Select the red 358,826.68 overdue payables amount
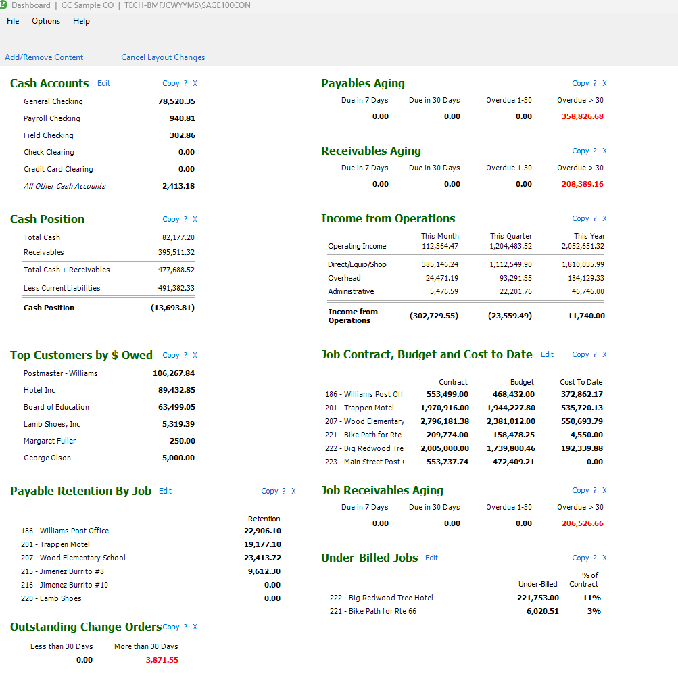Viewport: 678px width, 695px height. pos(582,116)
